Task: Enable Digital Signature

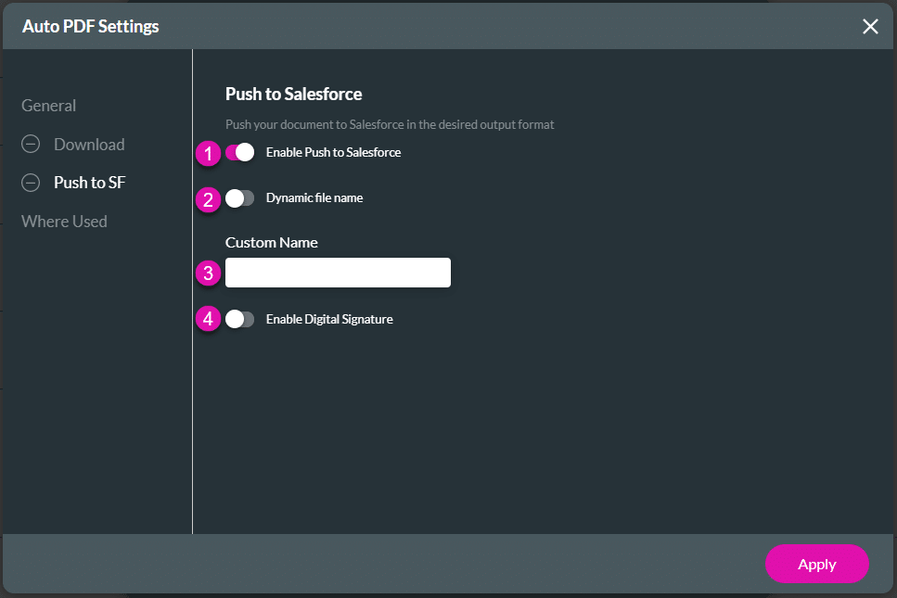Action: point(239,318)
